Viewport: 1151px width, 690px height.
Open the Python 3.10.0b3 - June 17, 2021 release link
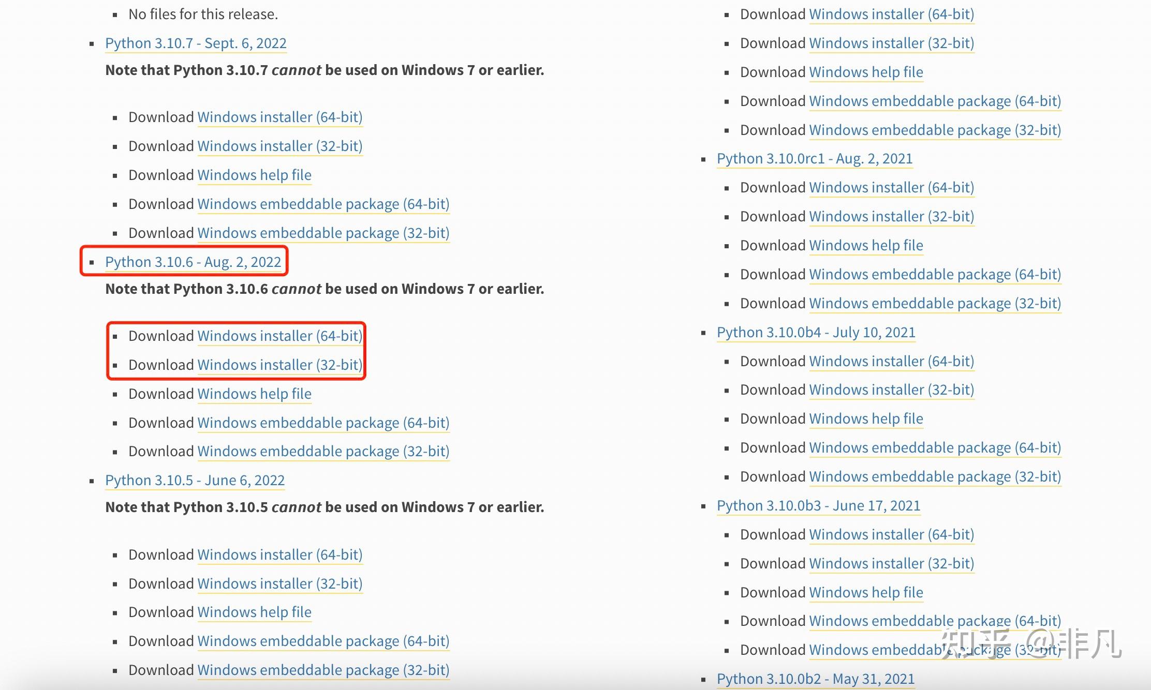tap(818, 506)
